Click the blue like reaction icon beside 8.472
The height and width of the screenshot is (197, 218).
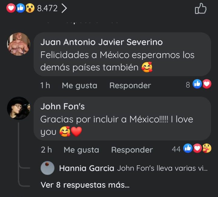(21, 8)
